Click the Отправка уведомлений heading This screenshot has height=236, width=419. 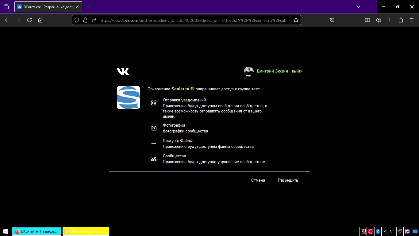(184, 100)
